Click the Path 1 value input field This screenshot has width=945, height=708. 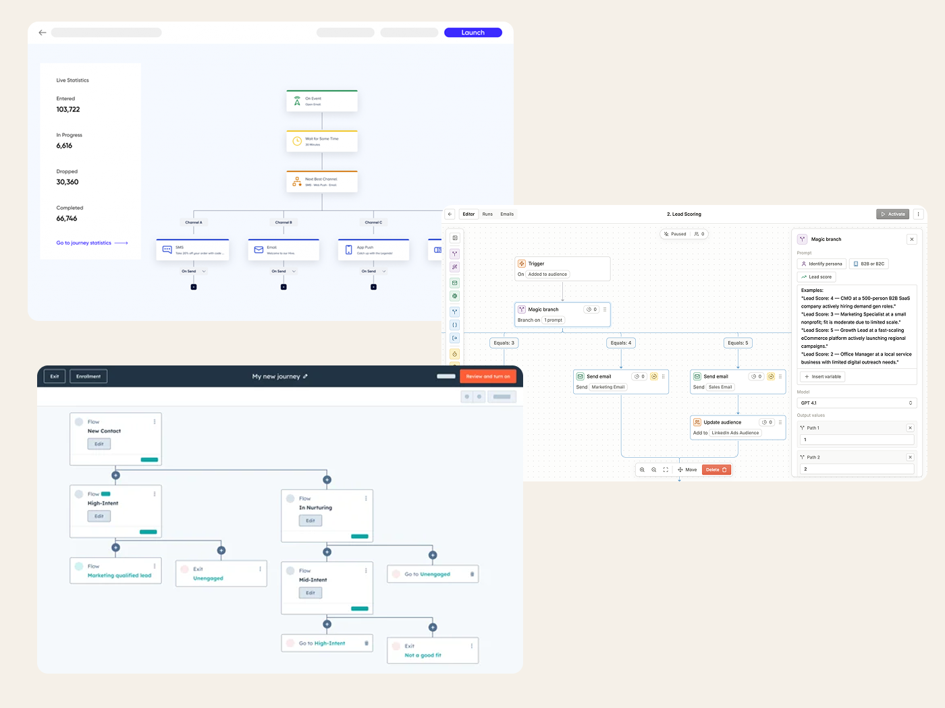click(x=857, y=440)
